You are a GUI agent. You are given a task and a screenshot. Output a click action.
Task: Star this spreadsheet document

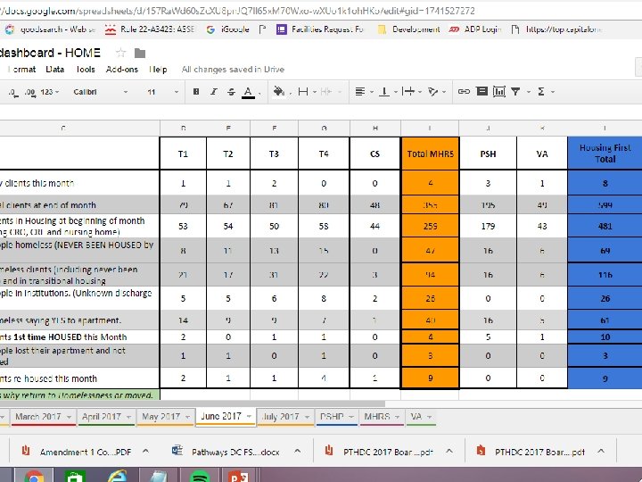pyautogui.click(x=120, y=53)
